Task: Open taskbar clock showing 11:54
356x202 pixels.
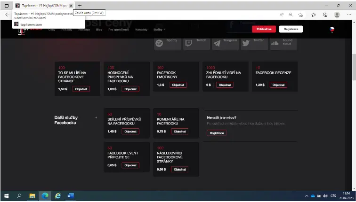Action: 347,196
